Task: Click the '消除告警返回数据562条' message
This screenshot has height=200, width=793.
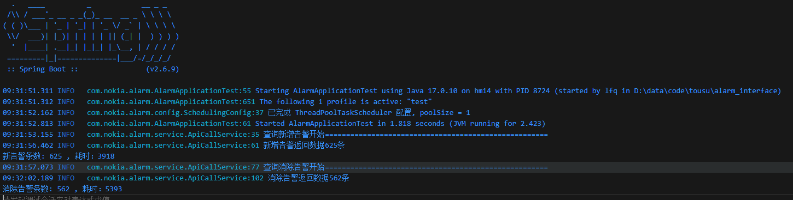Action: (x=308, y=178)
